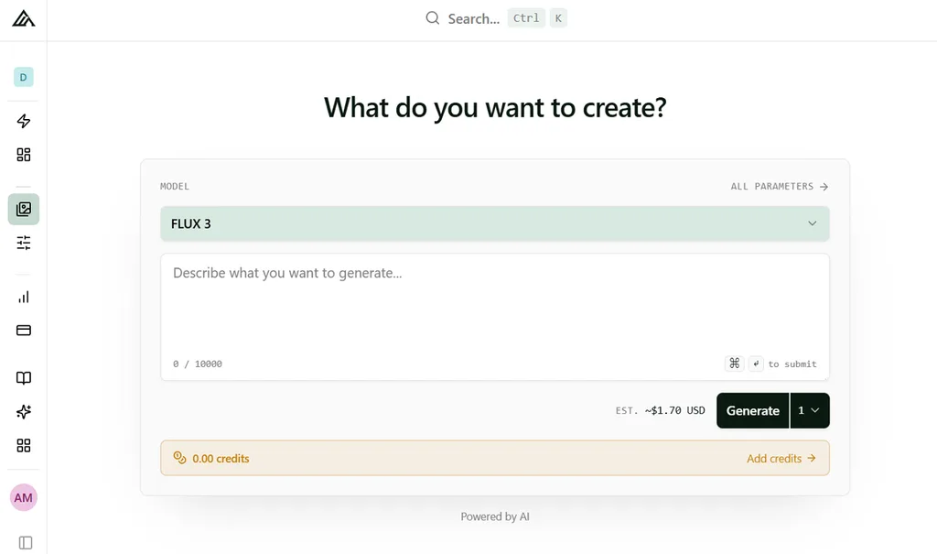Click the magnifying glass search icon
Screen dimensions: 937x554
(x=432, y=18)
